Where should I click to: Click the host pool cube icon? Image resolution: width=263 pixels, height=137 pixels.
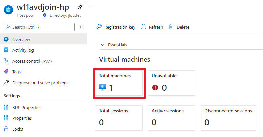pos(8,10)
